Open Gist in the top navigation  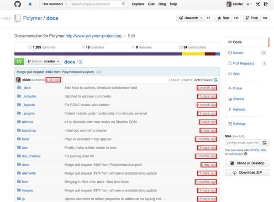[x=151, y=4]
